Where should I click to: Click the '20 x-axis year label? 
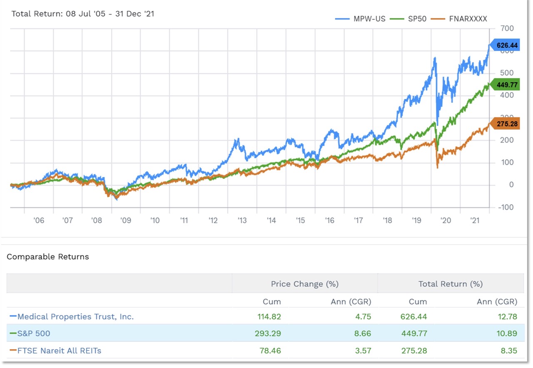(446, 220)
